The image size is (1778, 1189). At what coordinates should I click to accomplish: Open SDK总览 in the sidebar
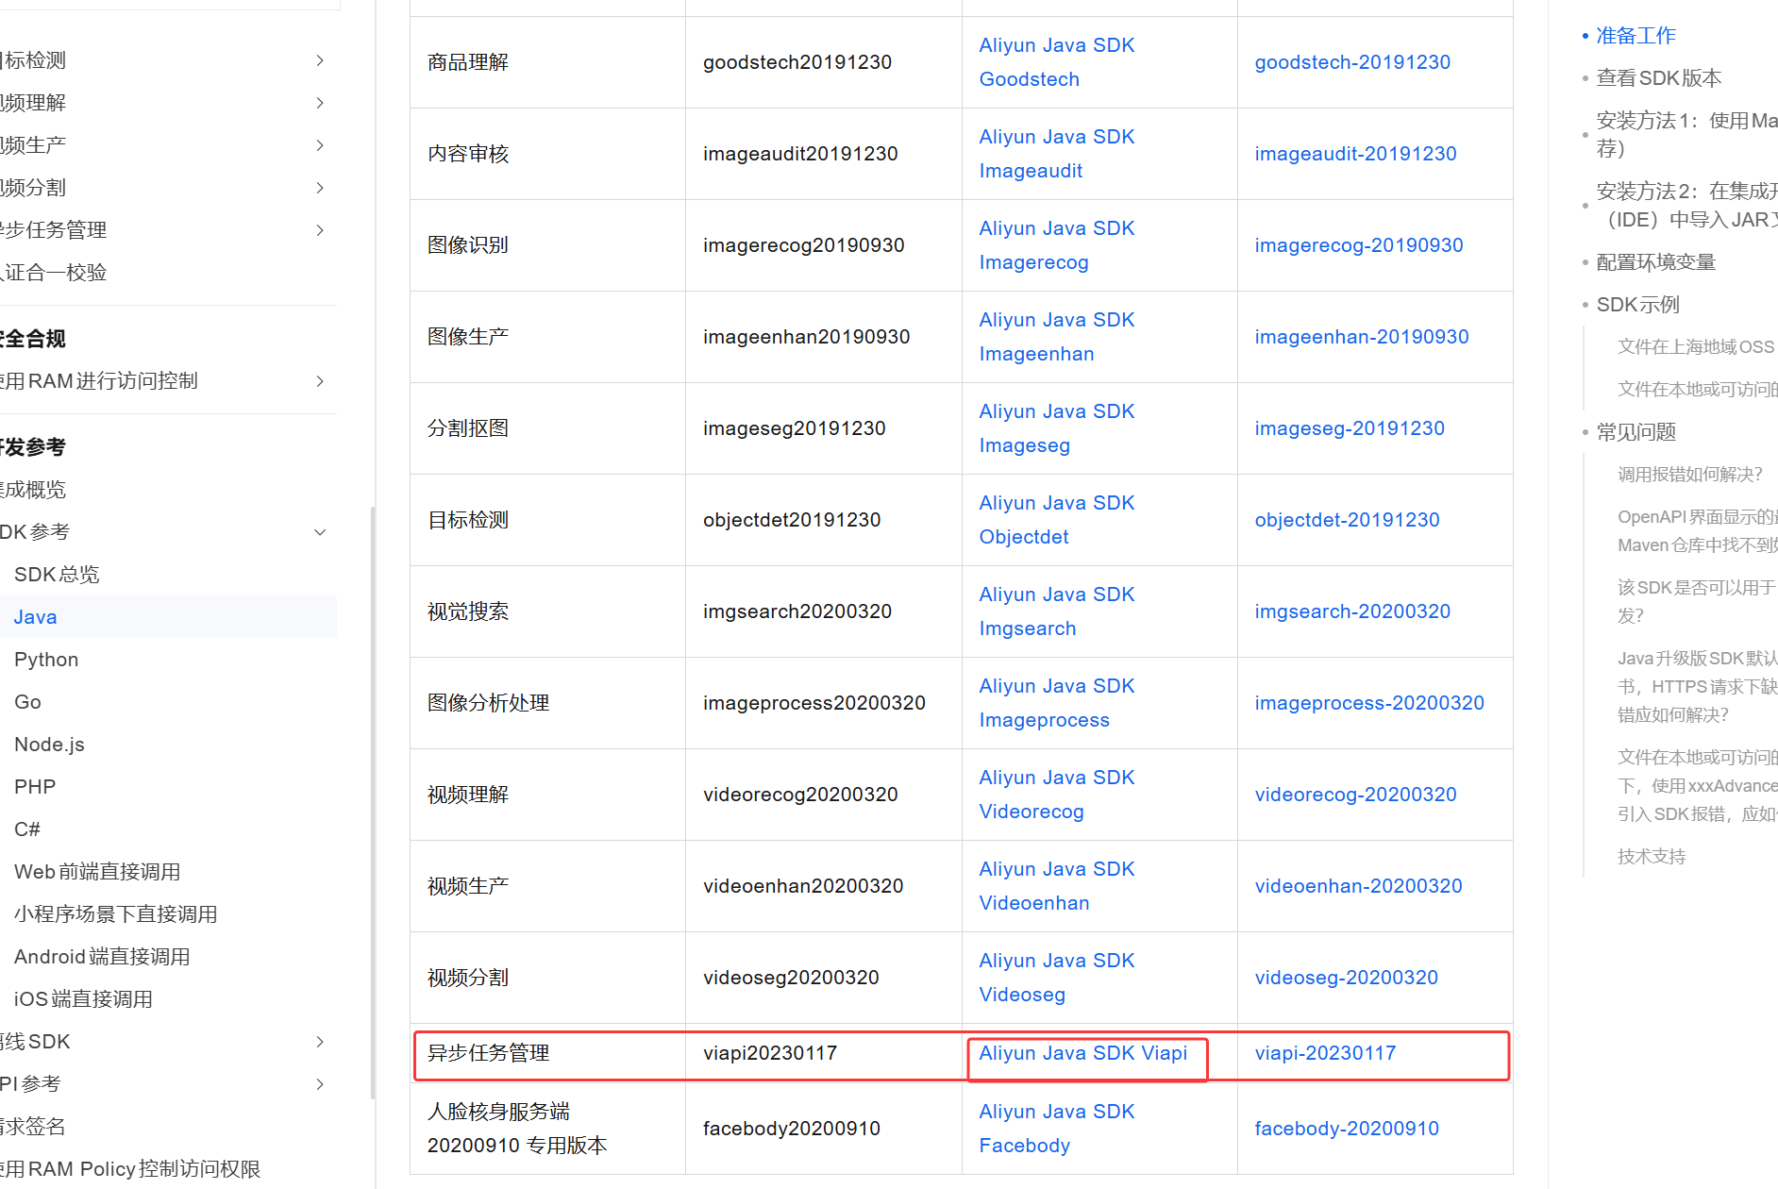[x=57, y=575]
